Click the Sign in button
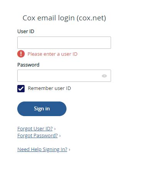This screenshot has width=151, height=183. [42, 109]
